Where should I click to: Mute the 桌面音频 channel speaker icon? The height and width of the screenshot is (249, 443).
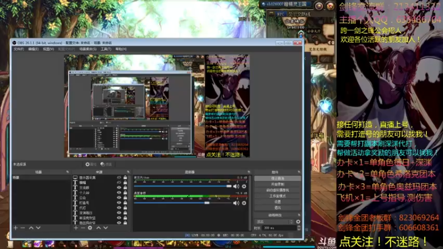coord(236,203)
